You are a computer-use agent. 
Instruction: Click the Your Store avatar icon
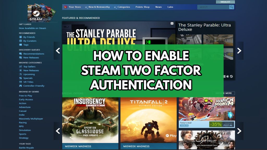(65, 7)
